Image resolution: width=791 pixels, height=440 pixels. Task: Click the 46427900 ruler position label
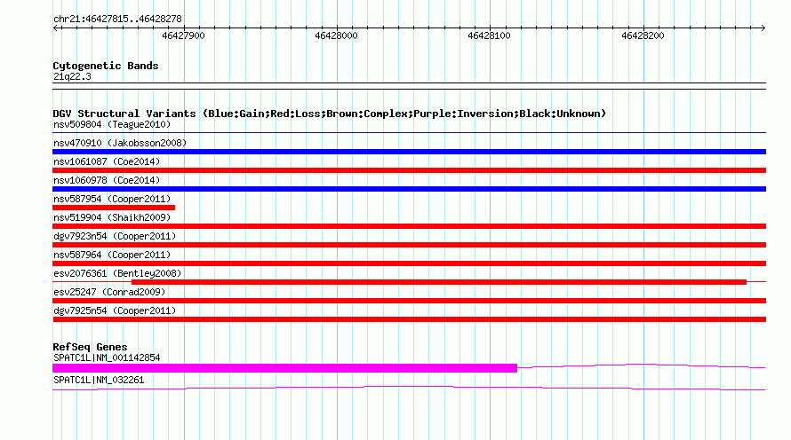coord(183,35)
